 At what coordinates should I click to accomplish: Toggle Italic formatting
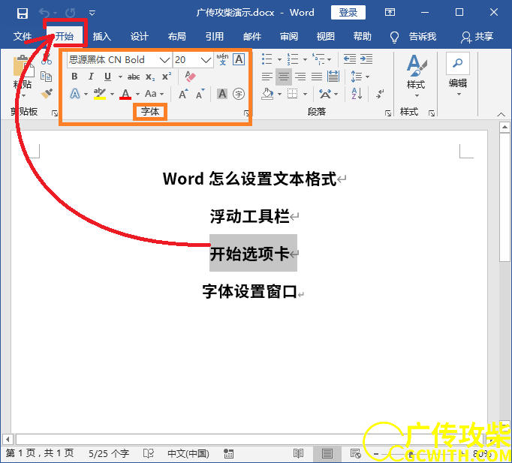tap(91, 77)
